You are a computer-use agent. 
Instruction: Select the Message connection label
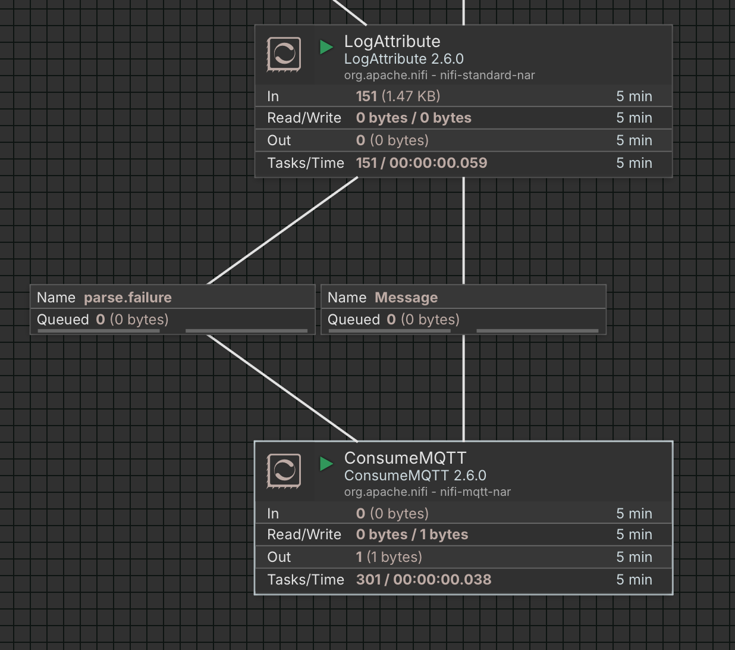pos(406,297)
